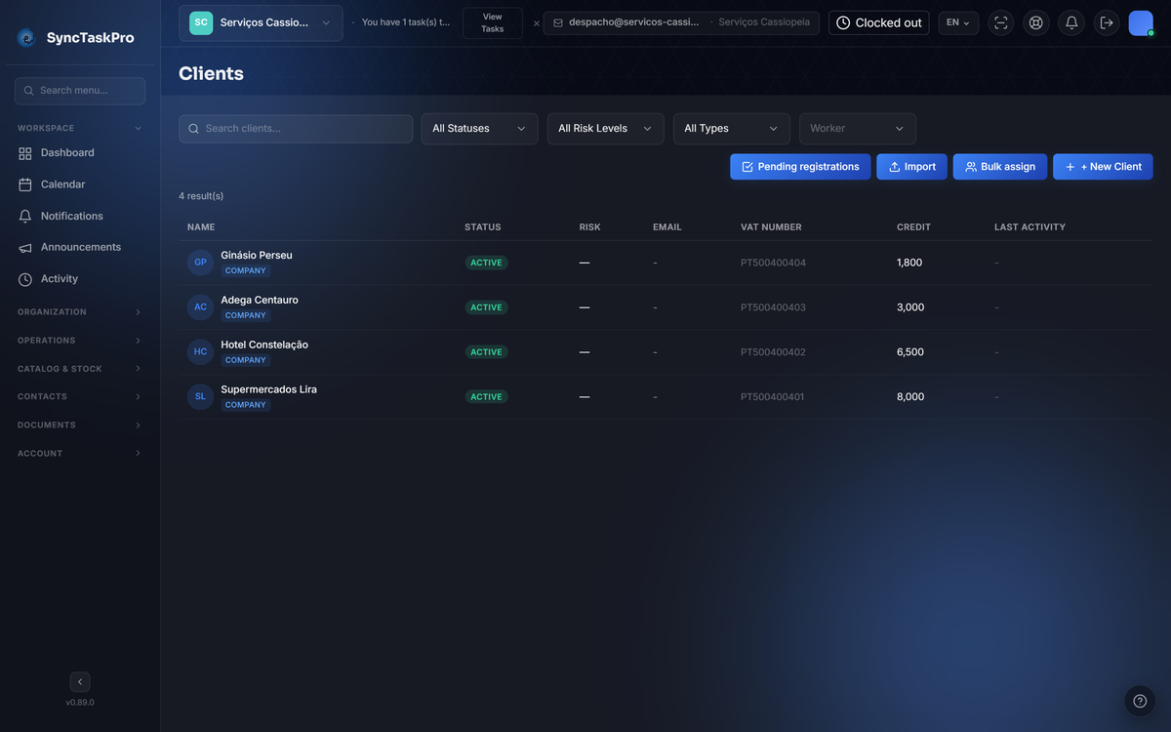Click the user avatar in top right

(1141, 22)
